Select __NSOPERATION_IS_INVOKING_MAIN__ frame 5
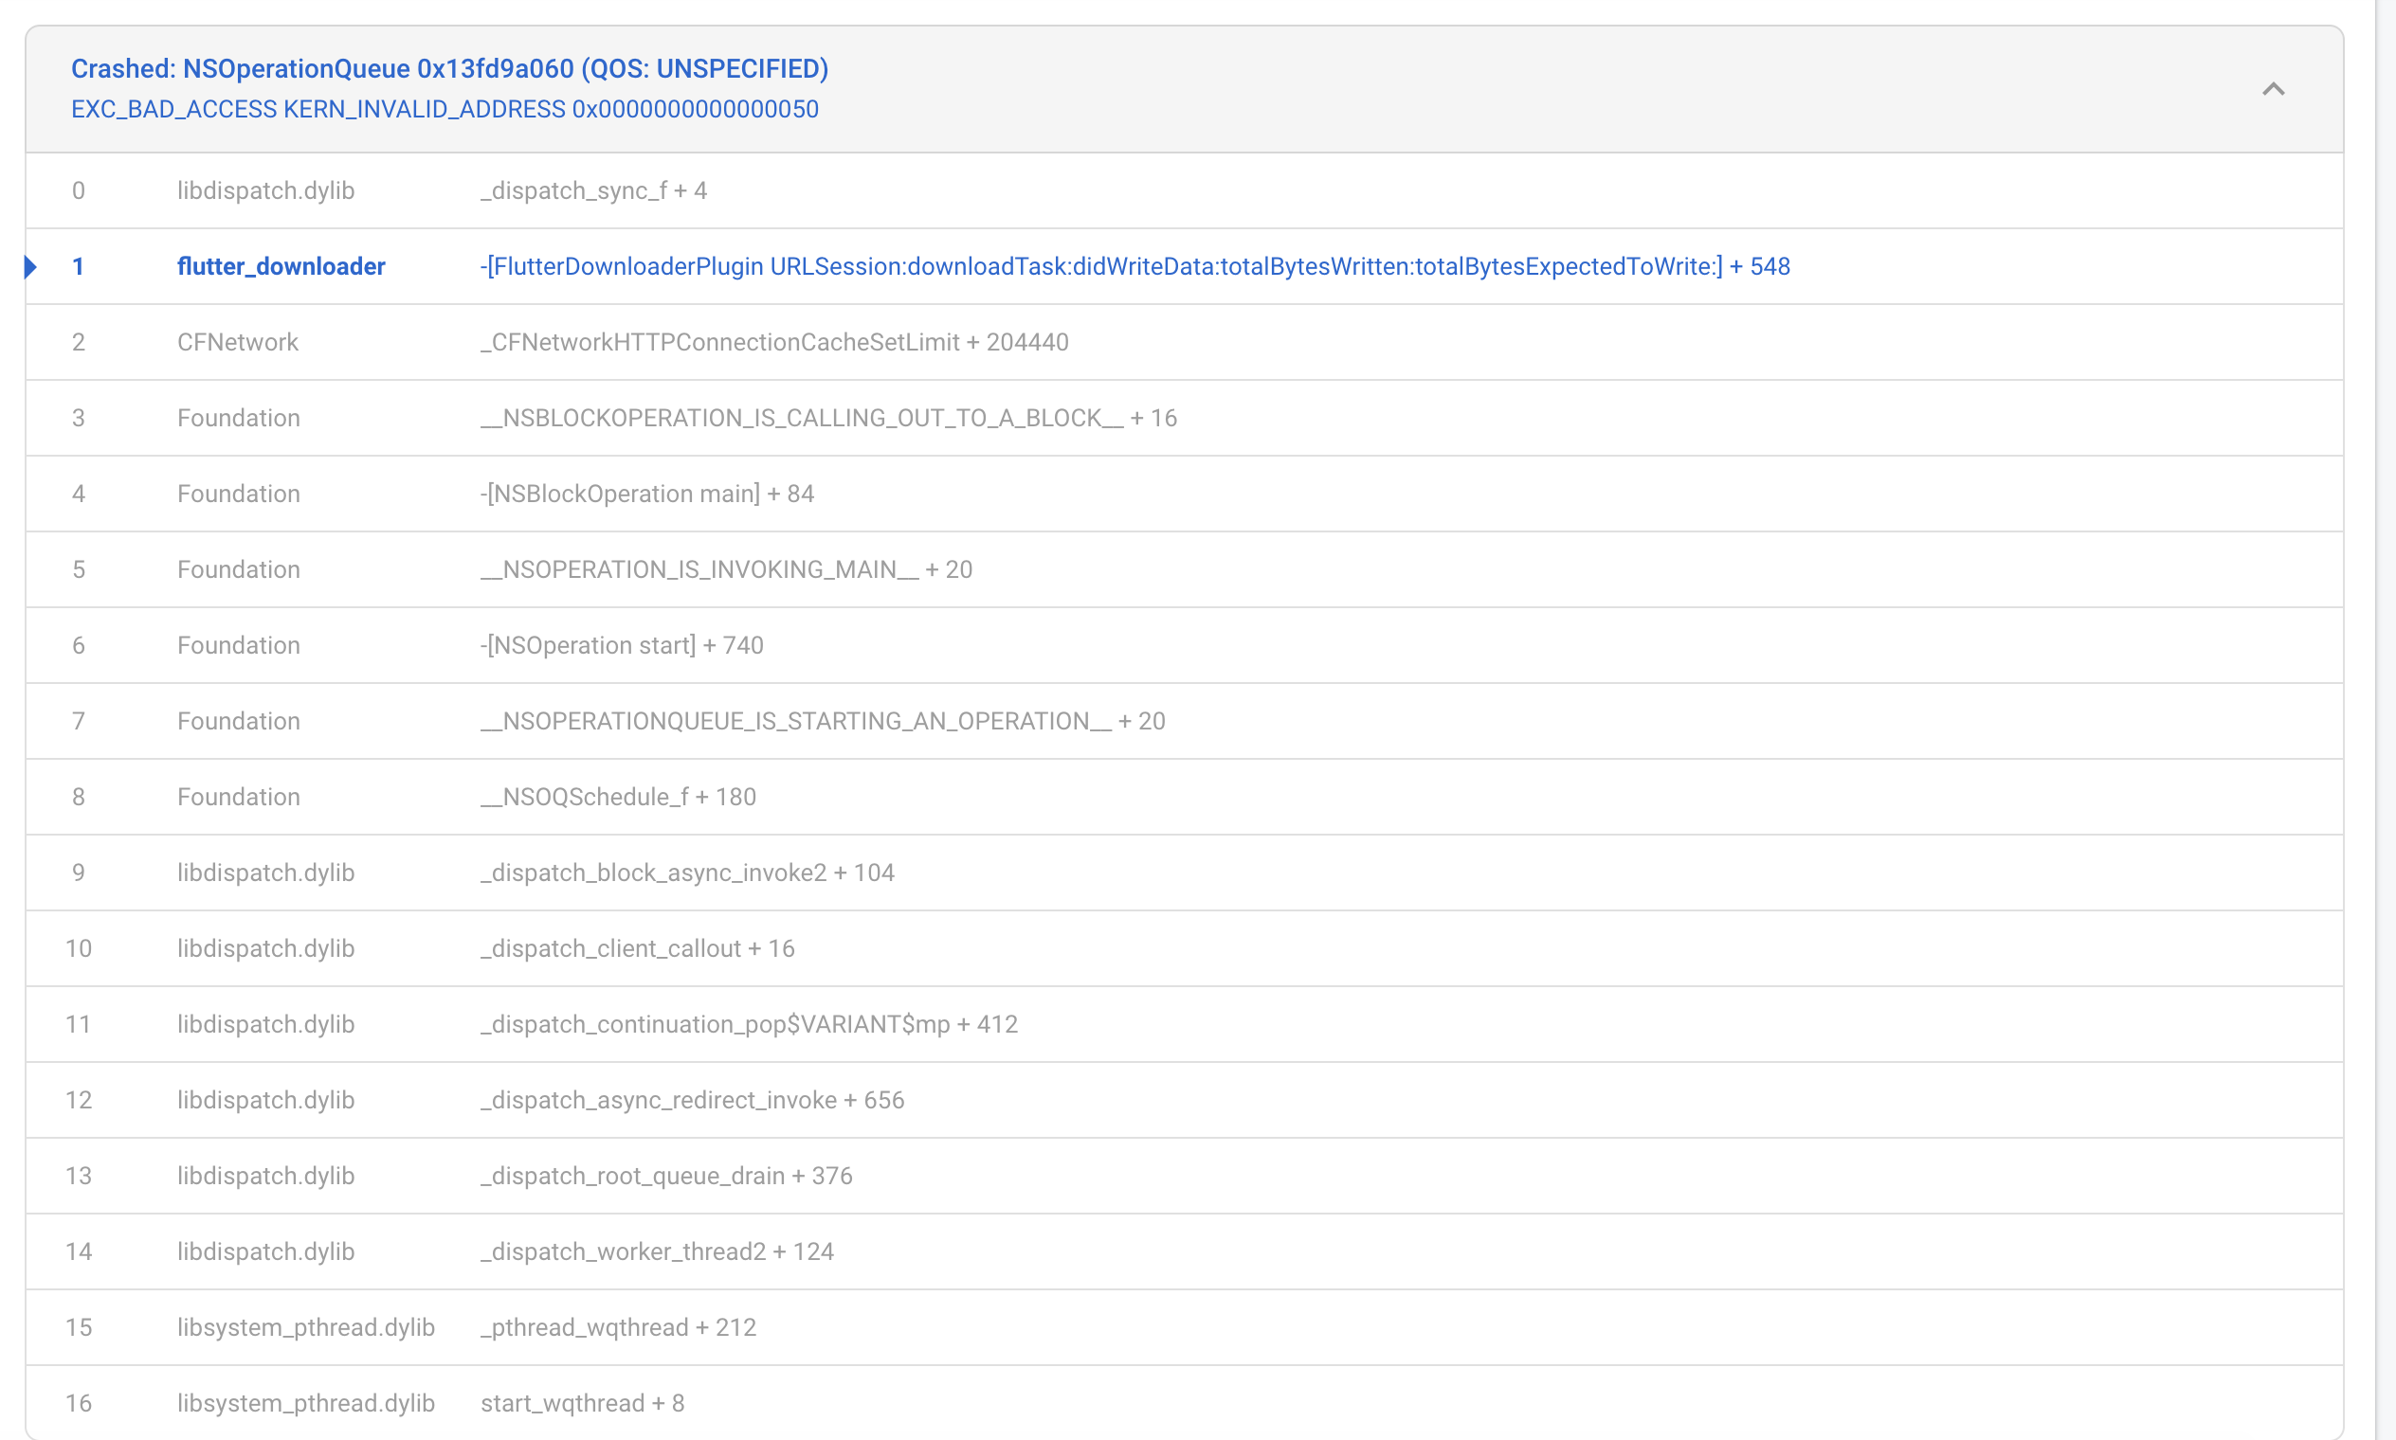The image size is (2396, 1440). click(726, 568)
